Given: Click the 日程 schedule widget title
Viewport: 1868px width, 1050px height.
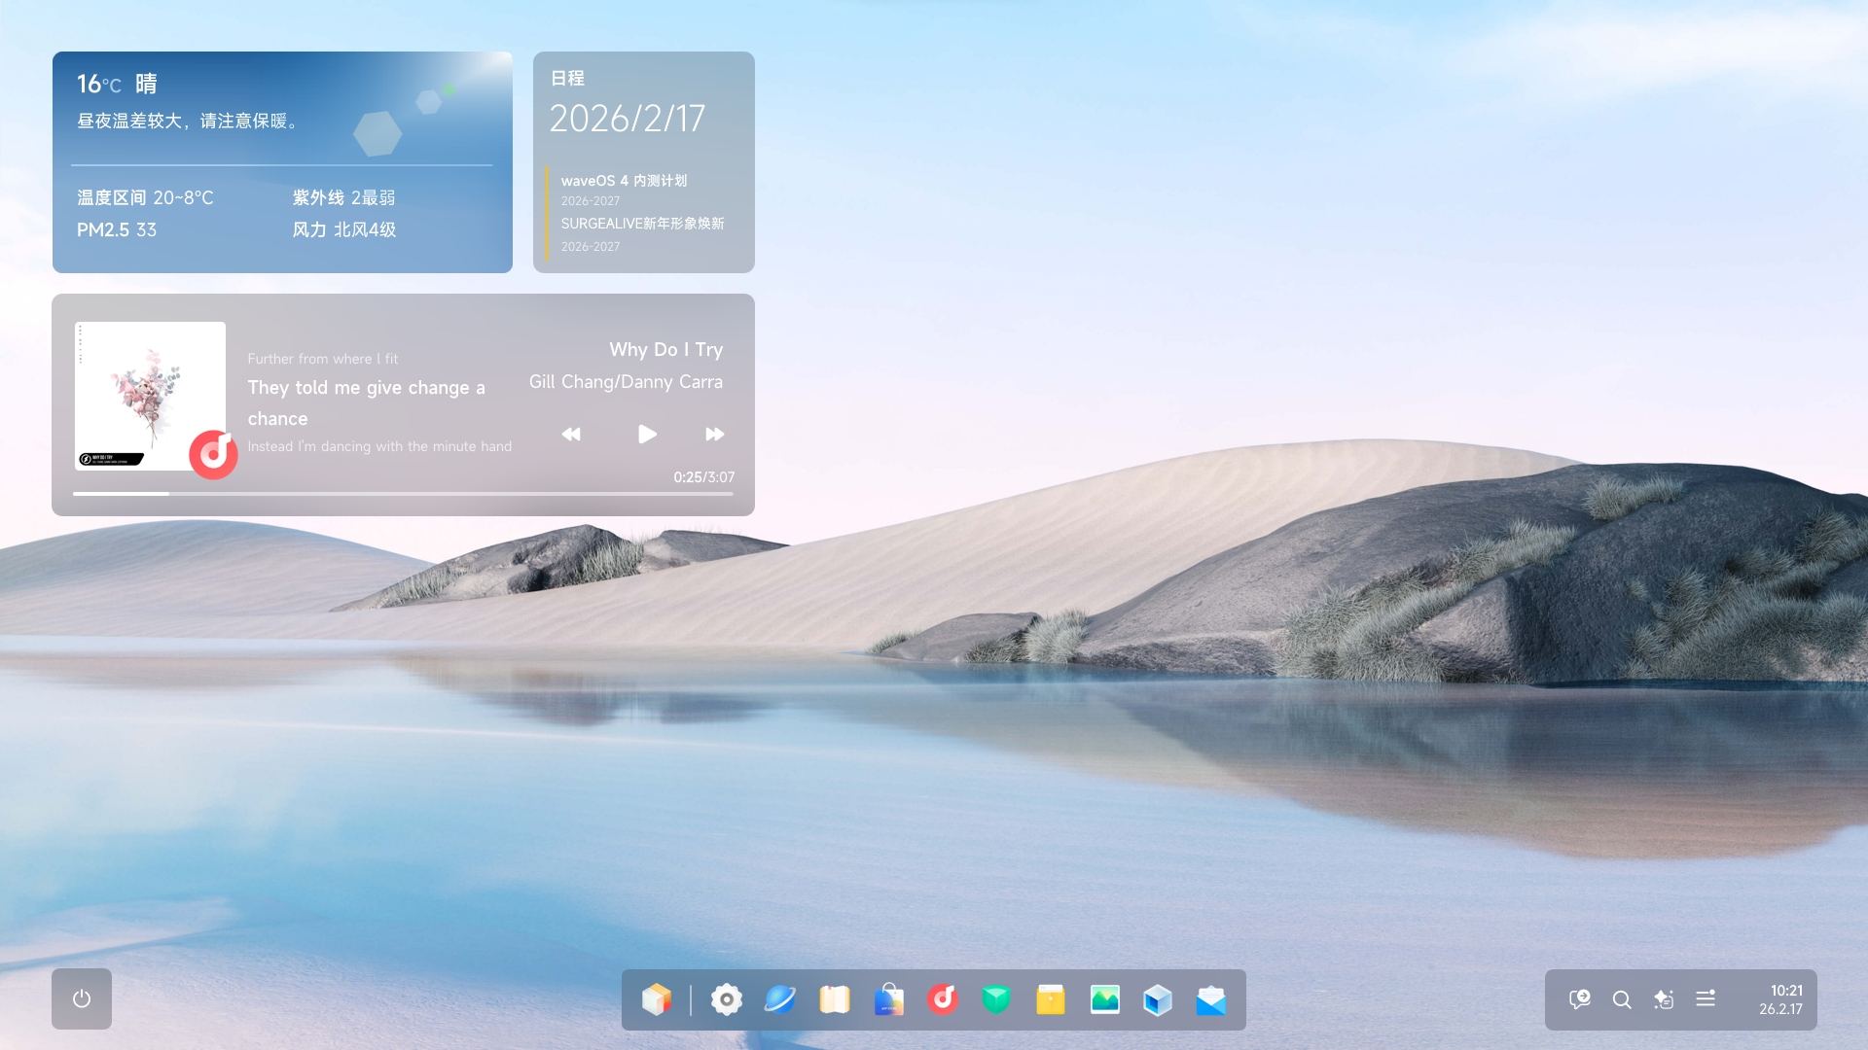Looking at the screenshot, I should 567,78.
